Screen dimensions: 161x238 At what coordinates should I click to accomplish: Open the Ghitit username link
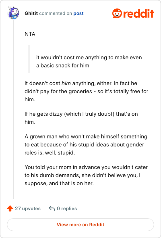(31, 13)
